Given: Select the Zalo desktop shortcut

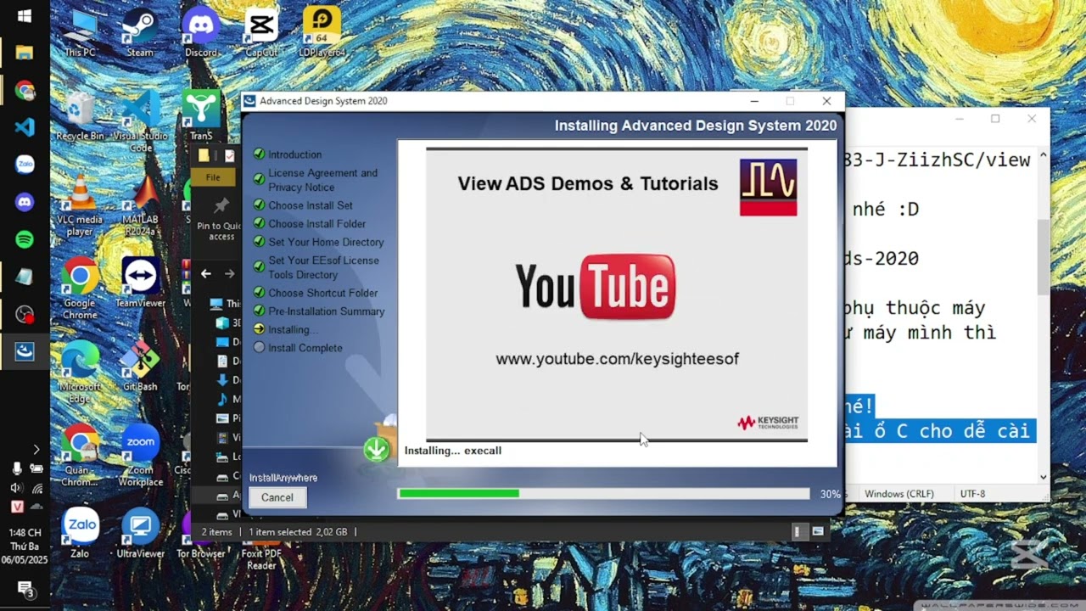Looking at the screenshot, I should tap(80, 534).
